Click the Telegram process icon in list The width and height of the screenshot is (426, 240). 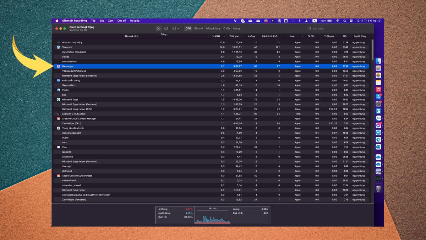click(x=59, y=47)
